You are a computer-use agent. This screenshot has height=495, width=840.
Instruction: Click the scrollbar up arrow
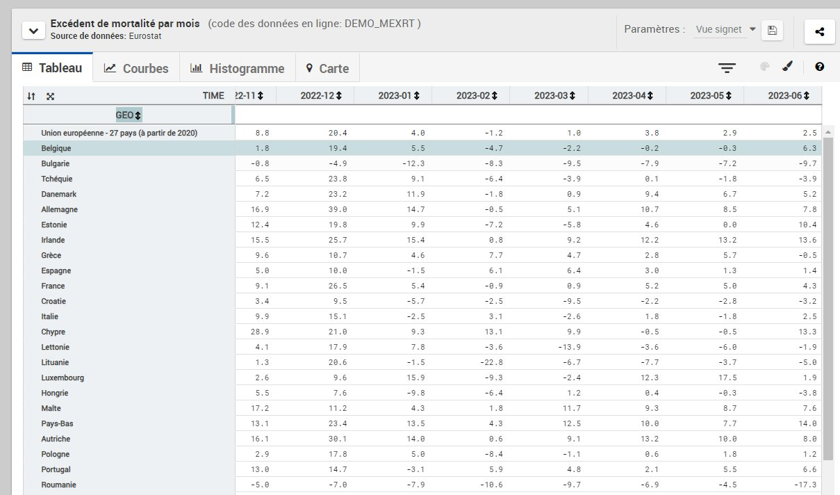tap(827, 131)
